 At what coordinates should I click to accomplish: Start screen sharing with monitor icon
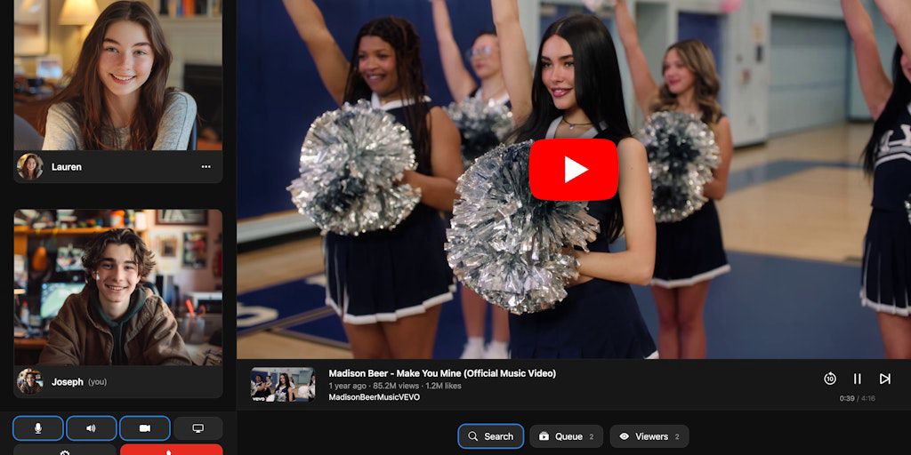coord(198,428)
